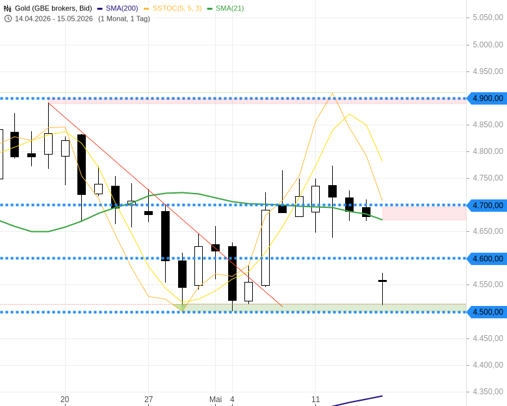Click the Mai month label on axis
The height and width of the screenshot is (406, 507).
tap(216, 400)
